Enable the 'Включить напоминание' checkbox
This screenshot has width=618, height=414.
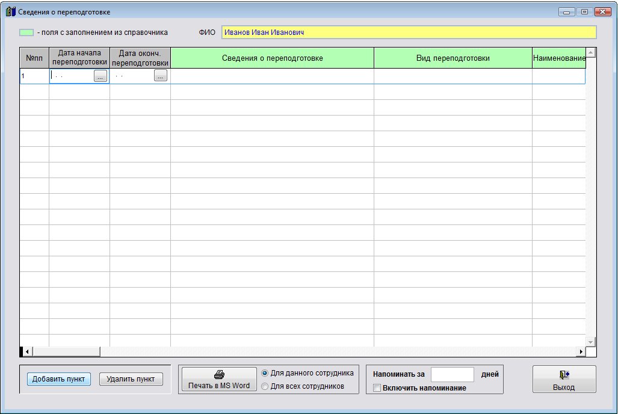[377, 388]
